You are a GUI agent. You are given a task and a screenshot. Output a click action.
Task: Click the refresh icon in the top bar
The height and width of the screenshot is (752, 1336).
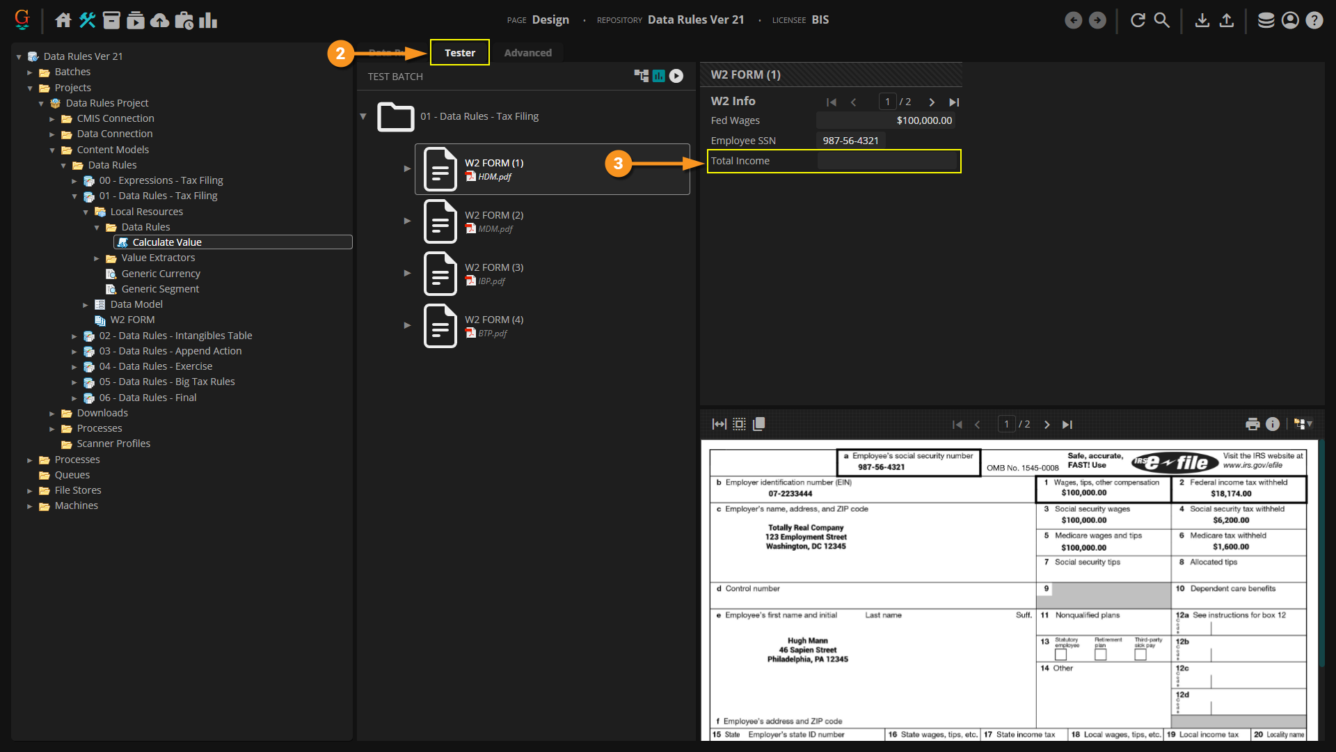coord(1138,20)
